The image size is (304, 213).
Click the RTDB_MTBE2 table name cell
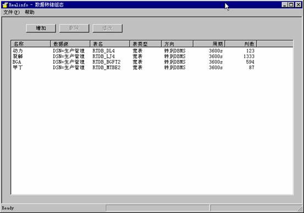click(x=107, y=68)
